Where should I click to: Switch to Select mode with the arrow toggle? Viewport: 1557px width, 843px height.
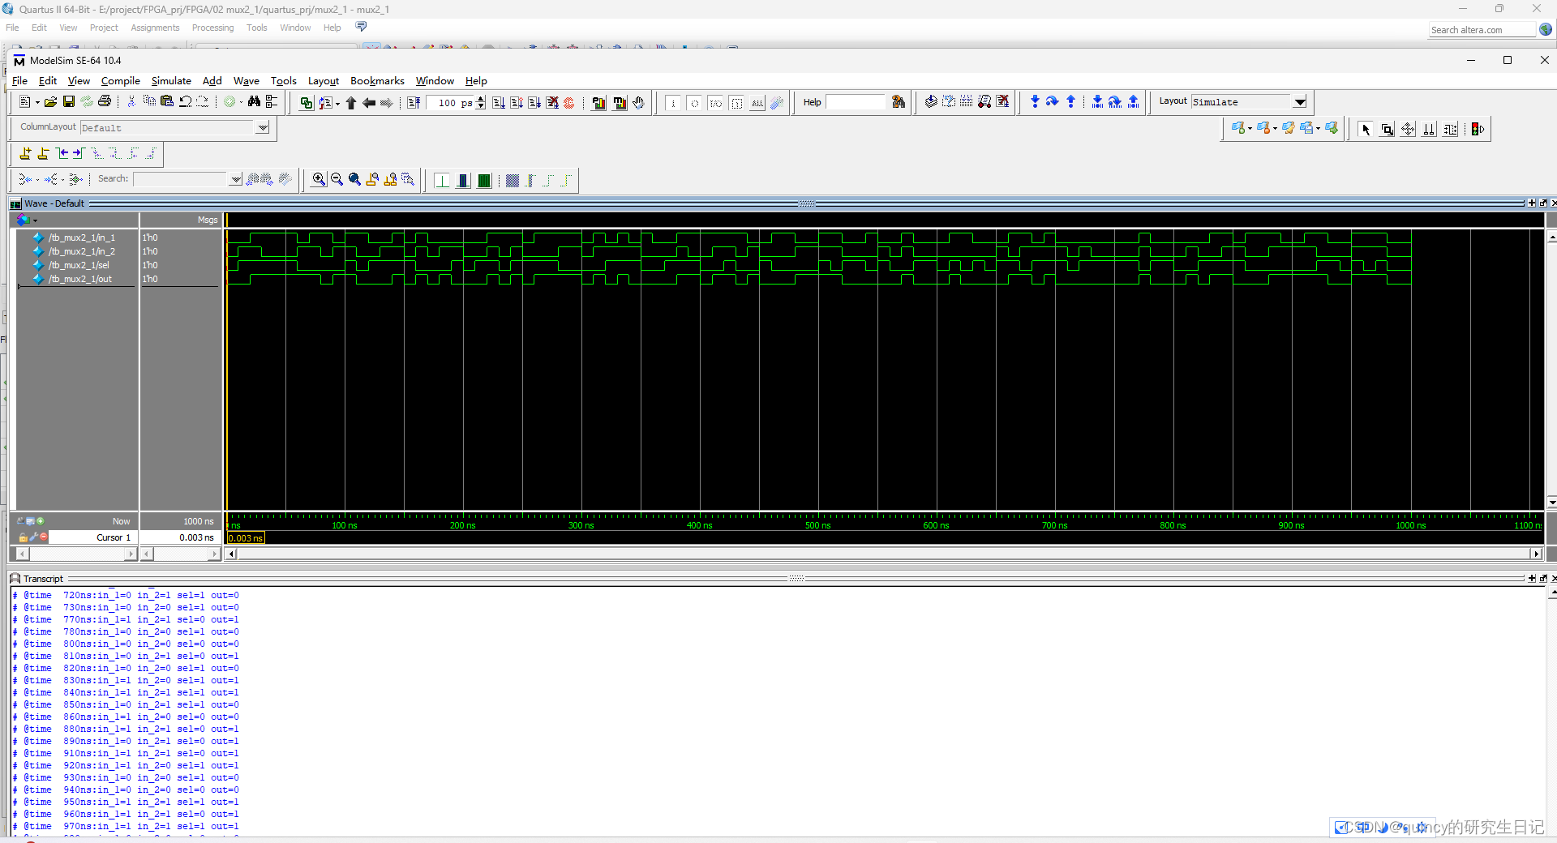coord(1365,128)
